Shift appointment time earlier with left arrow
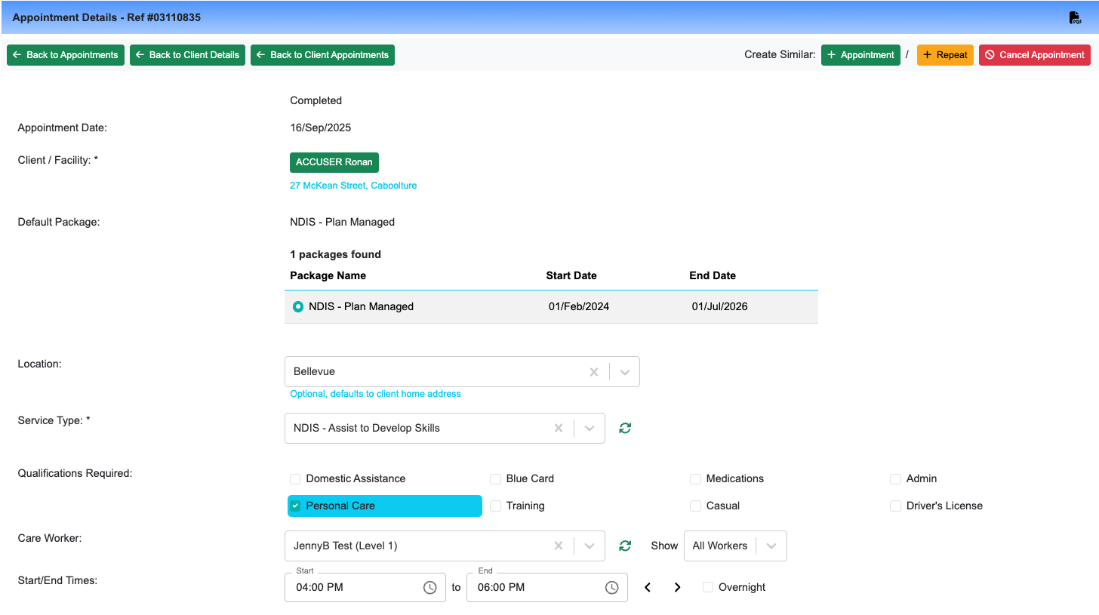1099x615 pixels. click(648, 587)
